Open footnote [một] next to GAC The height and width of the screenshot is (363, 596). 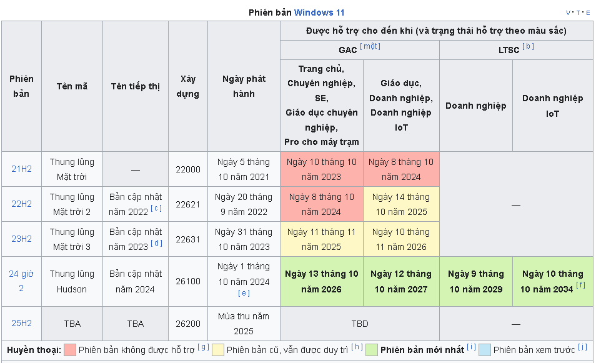pos(370,47)
